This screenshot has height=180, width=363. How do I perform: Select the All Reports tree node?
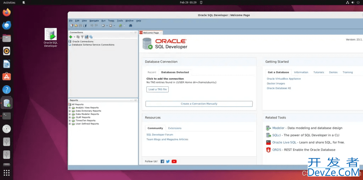(x=78, y=104)
